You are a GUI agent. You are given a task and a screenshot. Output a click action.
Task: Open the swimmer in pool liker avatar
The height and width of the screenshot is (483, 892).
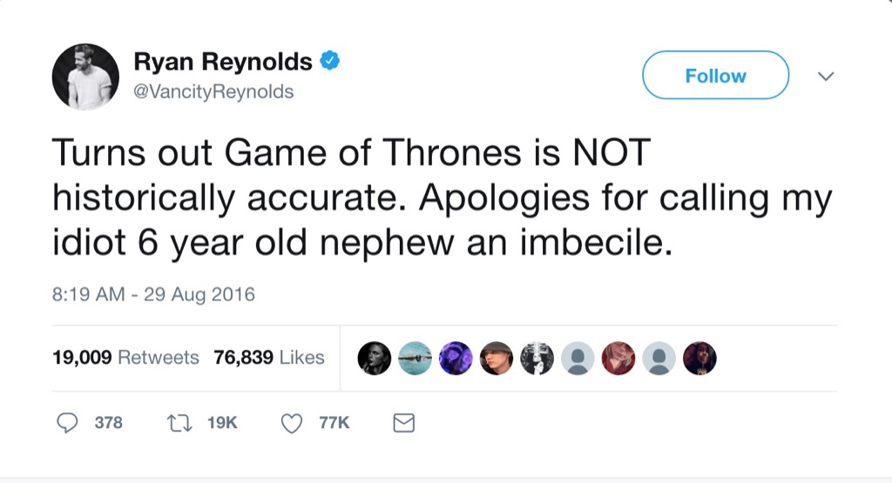tap(416, 358)
